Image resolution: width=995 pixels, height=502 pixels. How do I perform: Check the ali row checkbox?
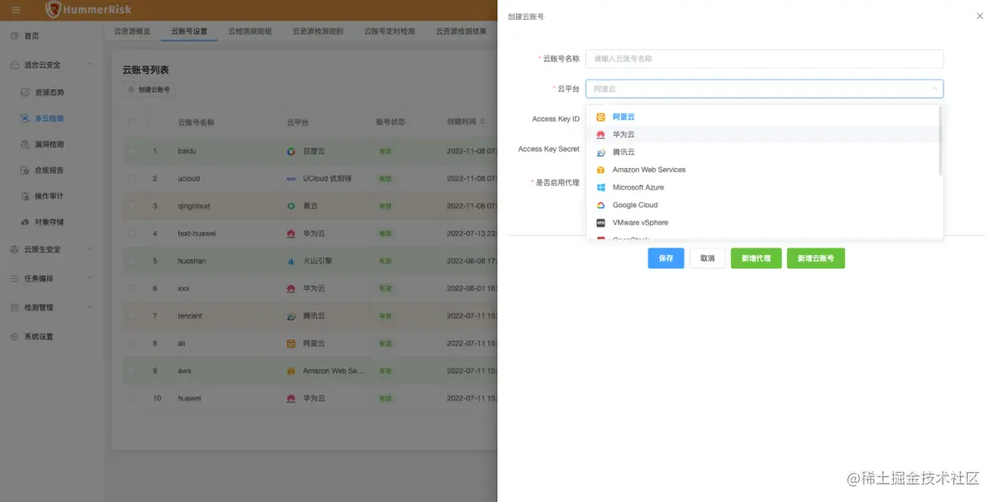click(132, 343)
